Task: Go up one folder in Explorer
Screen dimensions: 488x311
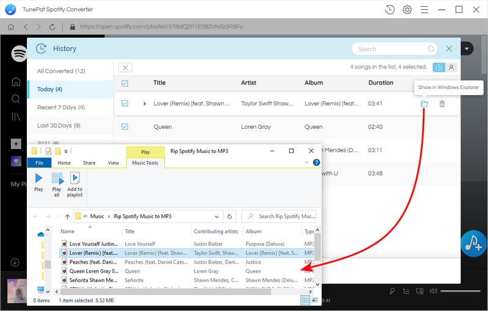Action: [67, 216]
